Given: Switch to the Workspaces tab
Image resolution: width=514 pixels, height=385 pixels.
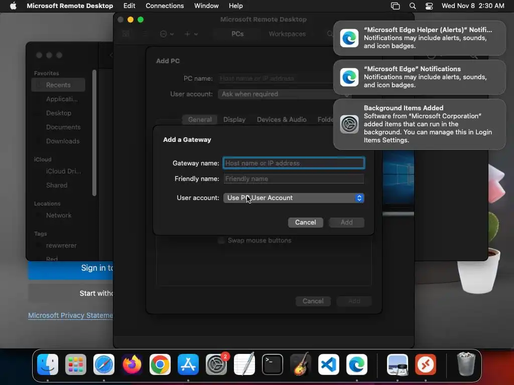Looking at the screenshot, I should 287,34.
